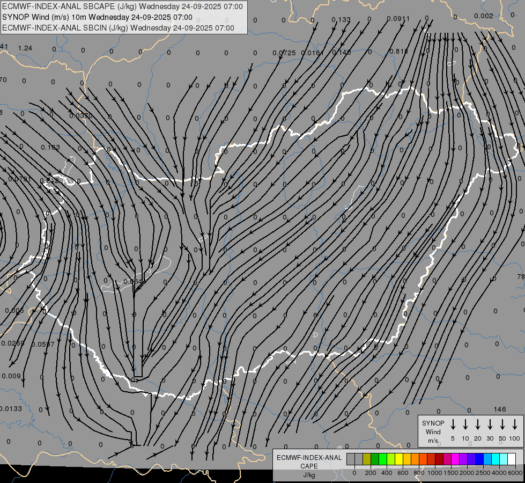Click the SBCIN title line in header
This screenshot has width=525, height=483.
[x=118, y=28]
